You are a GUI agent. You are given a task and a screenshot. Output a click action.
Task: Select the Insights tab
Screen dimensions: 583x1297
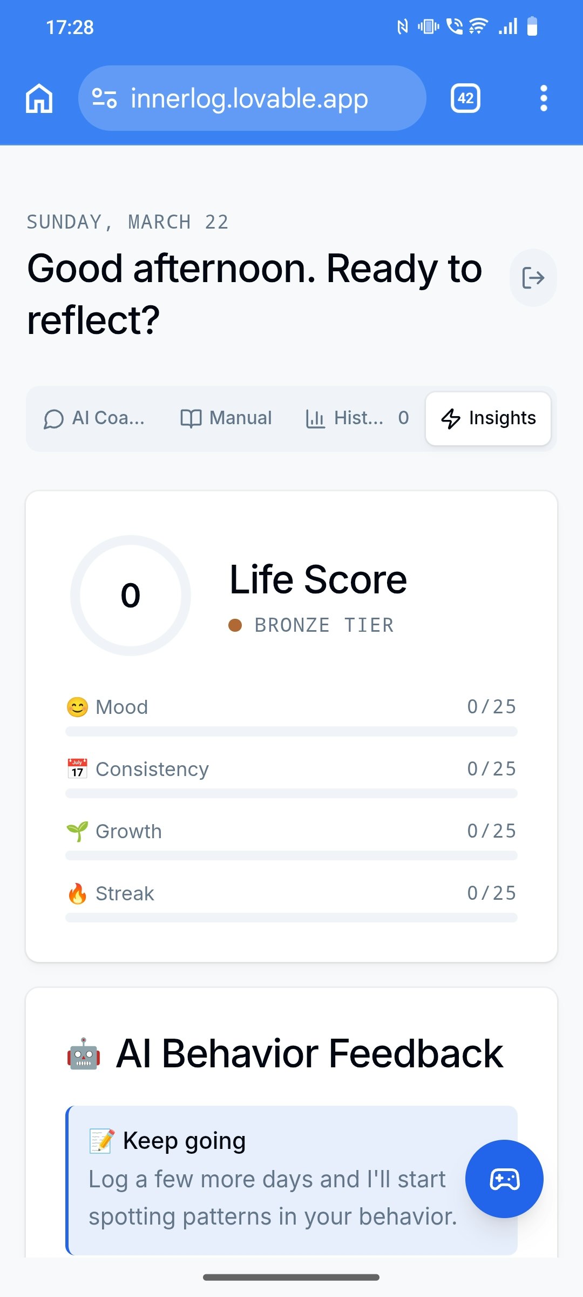tap(488, 418)
